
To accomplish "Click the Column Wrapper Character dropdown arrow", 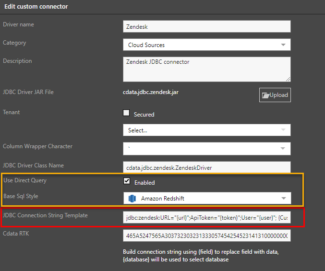I will pyautogui.click(x=283, y=149).
